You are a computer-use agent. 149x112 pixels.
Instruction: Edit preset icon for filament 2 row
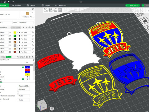(x=33, y=32)
